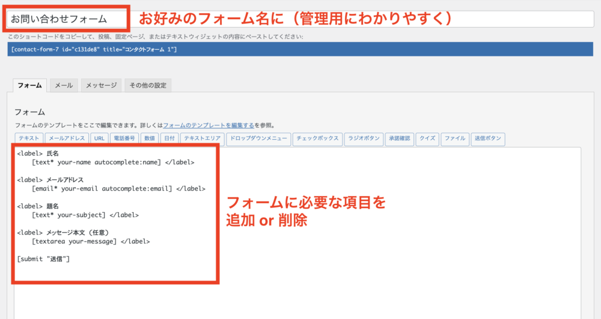Click the form title input field

pyautogui.click(x=300, y=19)
